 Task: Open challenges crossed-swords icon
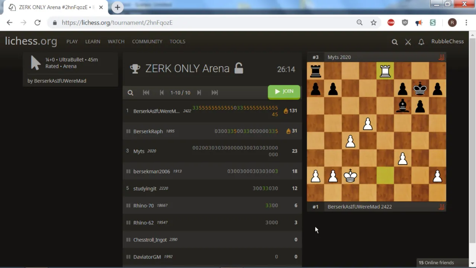(408, 42)
